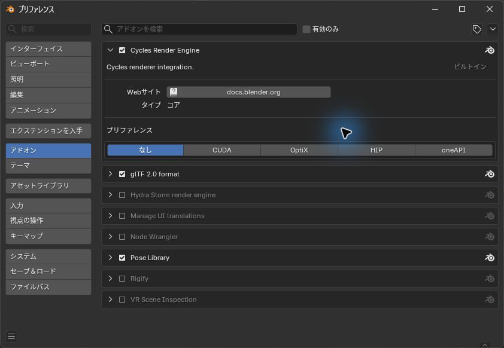The width and height of the screenshot is (504, 348).
Task: Click Blender icon on Pose Library row
Action: tap(489, 258)
